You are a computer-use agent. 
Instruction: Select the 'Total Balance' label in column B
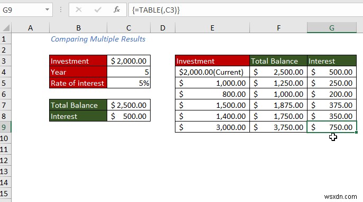click(78, 105)
